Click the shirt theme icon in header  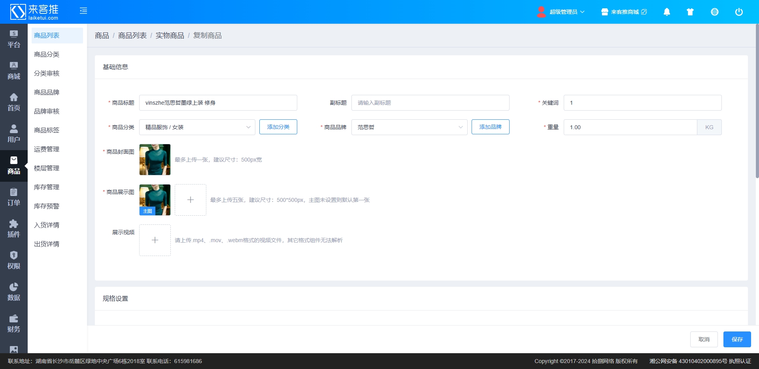coord(690,12)
